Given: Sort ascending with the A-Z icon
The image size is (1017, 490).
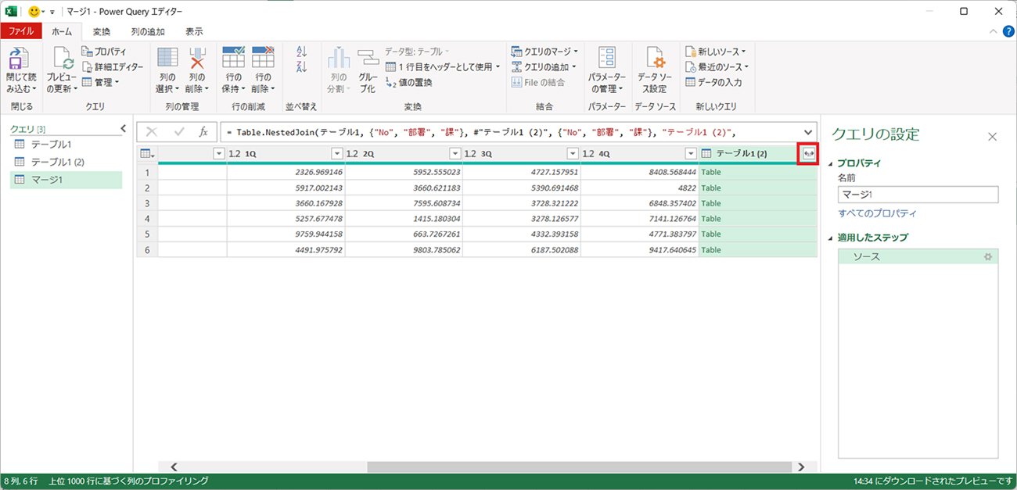Looking at the screenshot, I should click(302, 52).
